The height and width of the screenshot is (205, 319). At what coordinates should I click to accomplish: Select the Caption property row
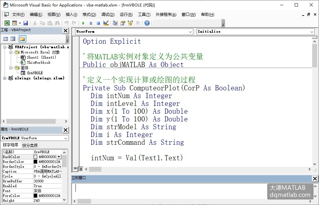point(32,171)
